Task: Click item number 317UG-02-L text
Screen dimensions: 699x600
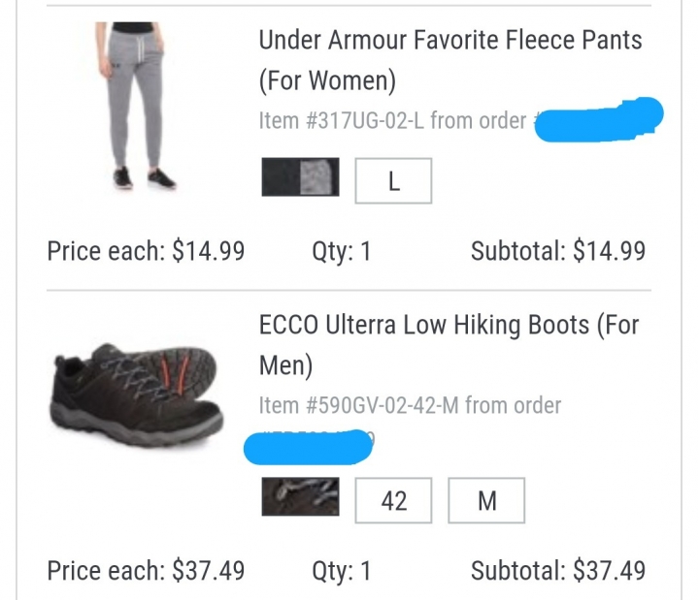Action: pos(342,120)
